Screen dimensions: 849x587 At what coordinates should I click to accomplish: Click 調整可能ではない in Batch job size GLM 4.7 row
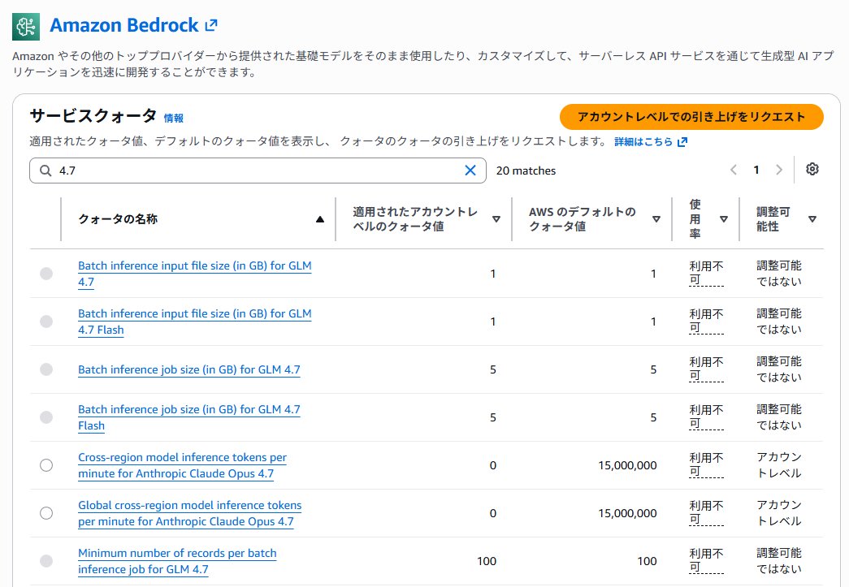778,369
